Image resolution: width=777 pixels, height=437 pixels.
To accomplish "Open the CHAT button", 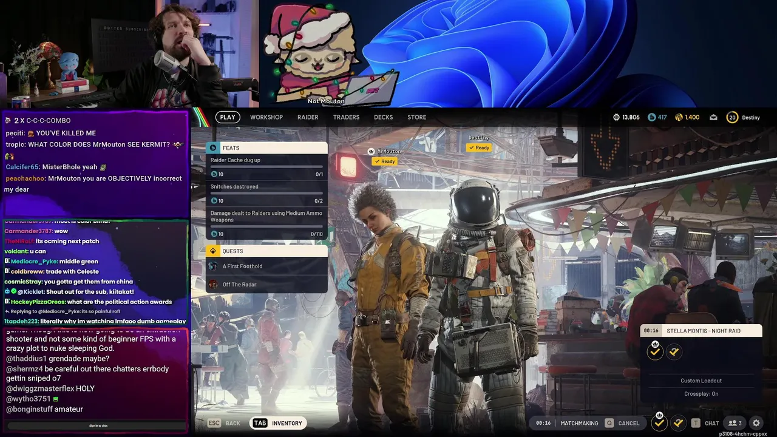I will point(712,423).
